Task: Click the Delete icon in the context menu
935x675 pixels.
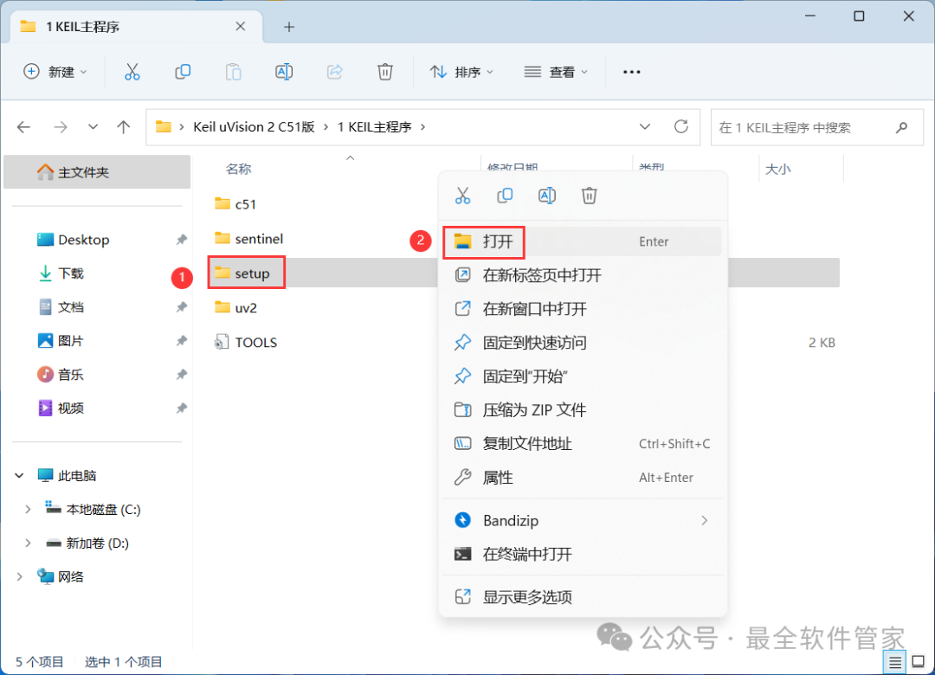Action: [x=589, y=196]
